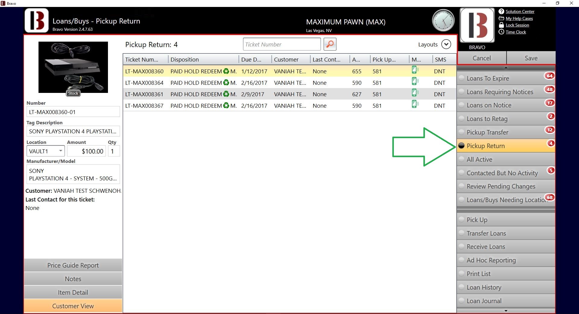The image size is (579, 314).
Task: Click the recycle icon in LT-MAX008367 row
Action: (226, 106)
